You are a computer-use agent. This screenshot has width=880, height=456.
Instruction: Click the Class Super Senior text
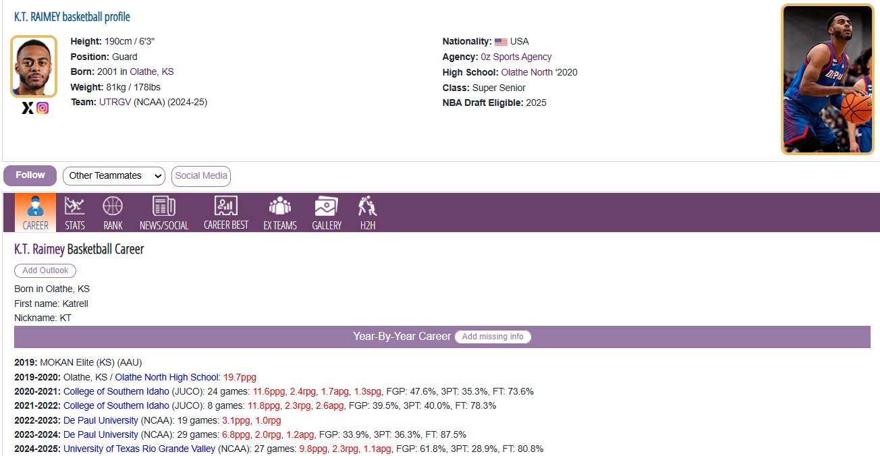point(484,88)
